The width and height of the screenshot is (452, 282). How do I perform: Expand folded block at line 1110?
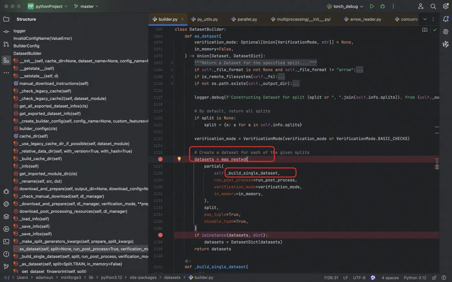172,83
